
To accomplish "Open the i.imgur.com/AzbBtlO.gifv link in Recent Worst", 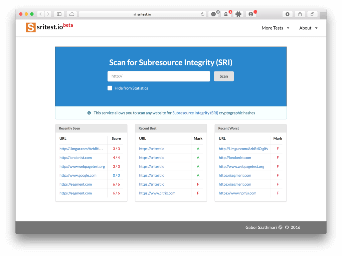I will [x=243, y=149].
